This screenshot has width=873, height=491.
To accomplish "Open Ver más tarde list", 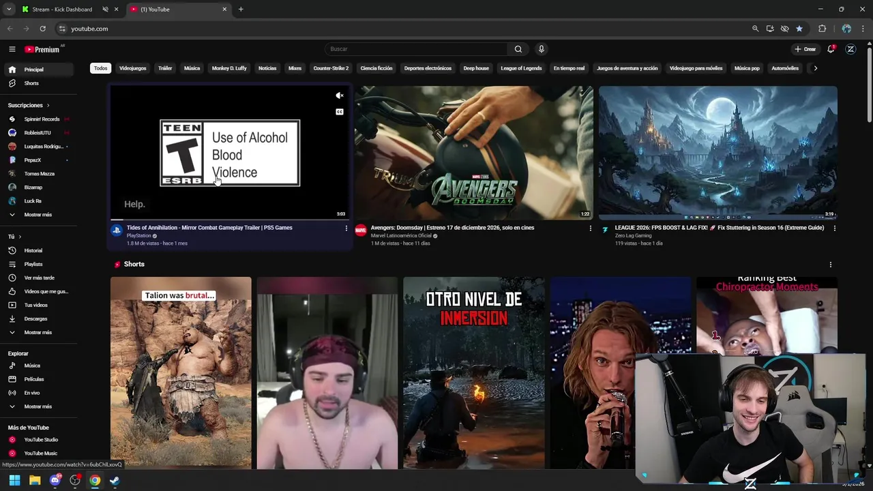I will tap(39, 278).
